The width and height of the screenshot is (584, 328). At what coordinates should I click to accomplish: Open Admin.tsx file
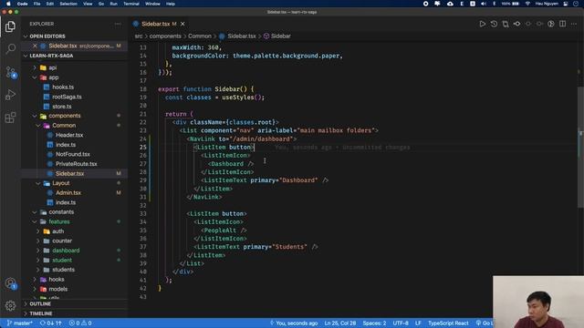[68, 192]
